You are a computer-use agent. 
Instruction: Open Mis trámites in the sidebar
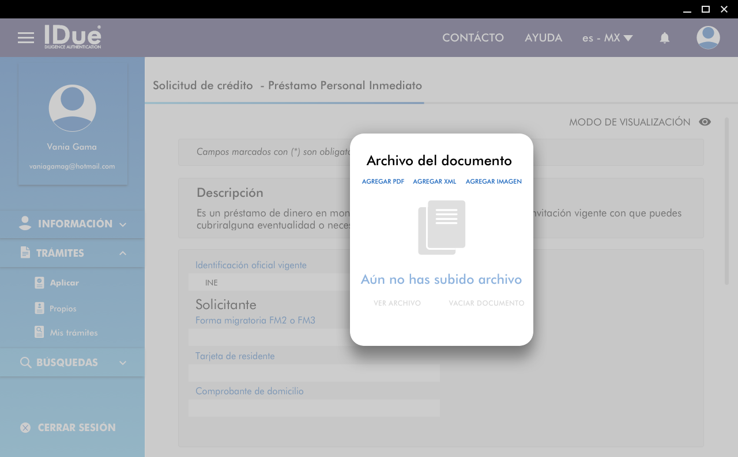73,333
